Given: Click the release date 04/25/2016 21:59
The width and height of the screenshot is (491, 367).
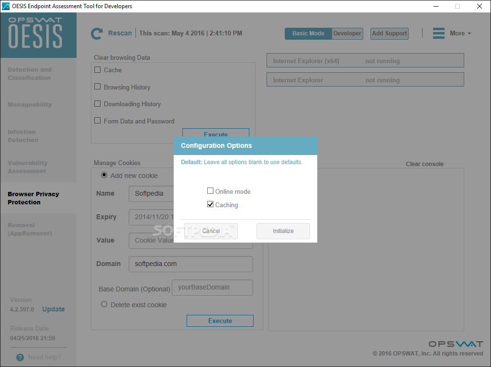Looking at the screenshot, I should pyautogui.click(x=33, y=338).
